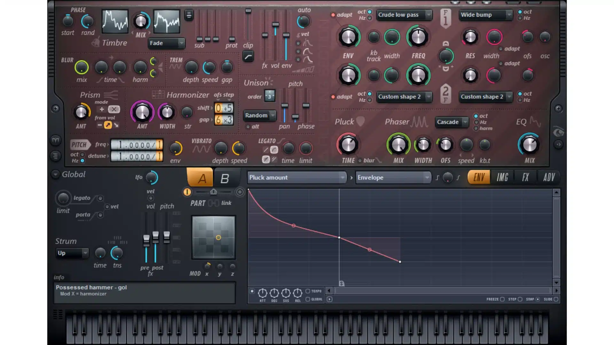Image resolution: width=614 pixels, height=345 pixels.
Task: Click the filter 2 F icon
Action: tap(445, 94)
